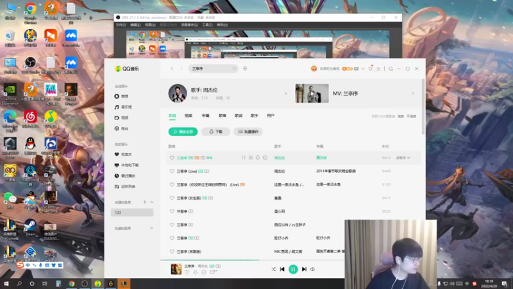Open the 视频 section in left sidebar
This screenshot has height=289, width=513.
(x=121, y=118)
